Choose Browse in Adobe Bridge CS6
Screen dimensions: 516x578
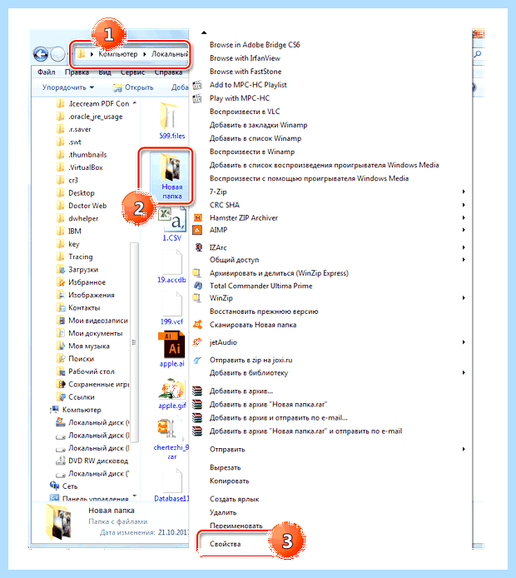tap(255, 45)
